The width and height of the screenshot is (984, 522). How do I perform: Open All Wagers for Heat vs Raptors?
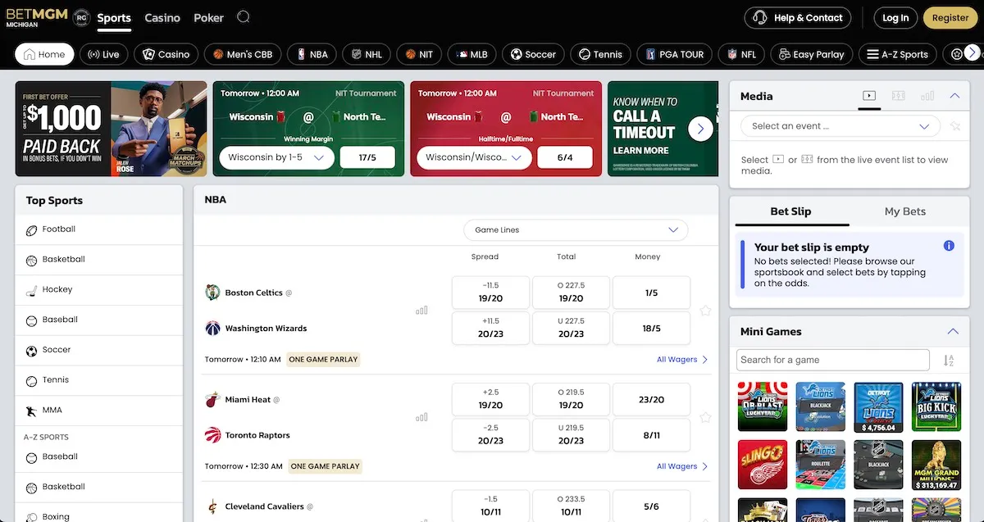click(682, 466)
